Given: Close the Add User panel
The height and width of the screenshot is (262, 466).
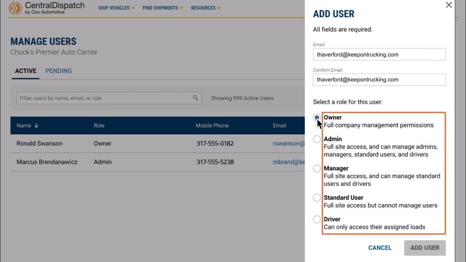Looking at the screenshot, I should tap(449, 5).
